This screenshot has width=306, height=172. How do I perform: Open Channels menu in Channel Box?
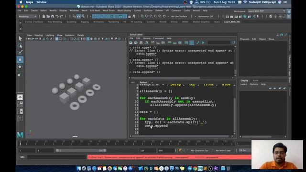244,39
